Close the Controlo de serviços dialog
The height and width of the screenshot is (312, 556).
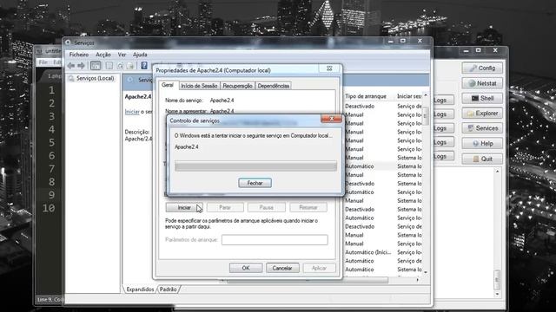(331, 119)
